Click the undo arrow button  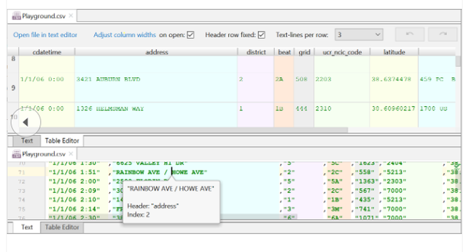pyautogui.click(x=410, y=35)
